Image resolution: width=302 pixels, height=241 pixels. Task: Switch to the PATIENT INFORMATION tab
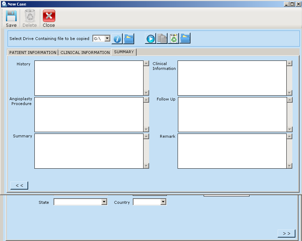(33, 53)
